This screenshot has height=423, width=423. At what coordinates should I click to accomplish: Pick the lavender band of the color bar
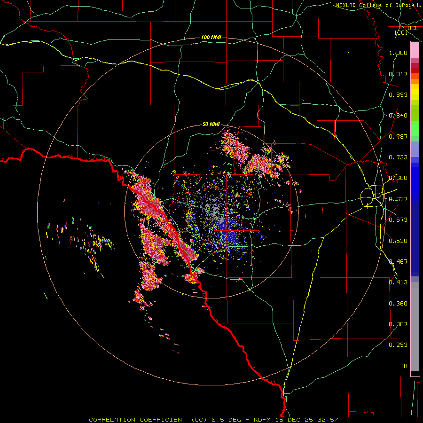415,150
